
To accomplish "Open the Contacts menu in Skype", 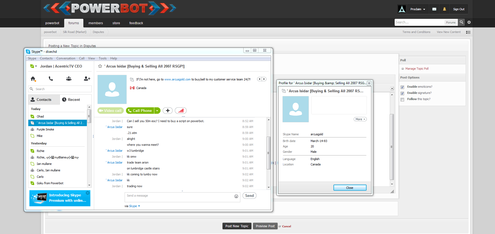I will pos(46,58).
